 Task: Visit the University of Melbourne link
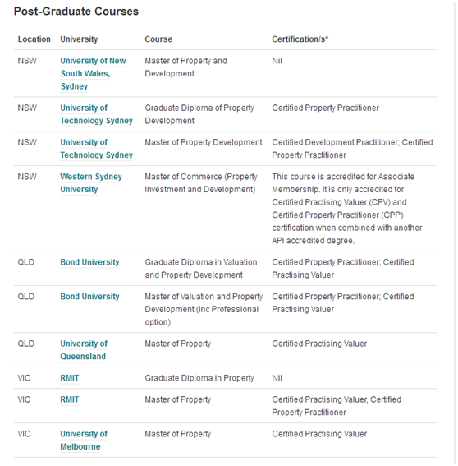point(84,441)
